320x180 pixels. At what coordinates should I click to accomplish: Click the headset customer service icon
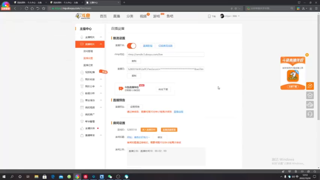(310, 114)
